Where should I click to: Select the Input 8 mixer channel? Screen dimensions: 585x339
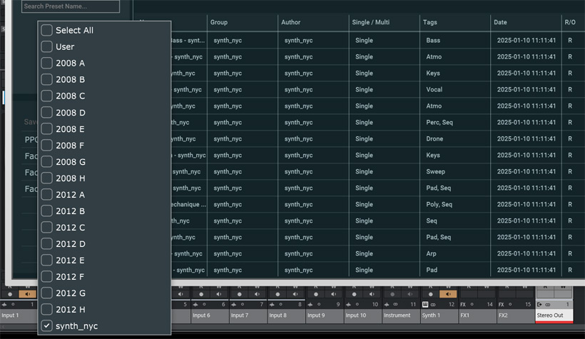[287, 315]
